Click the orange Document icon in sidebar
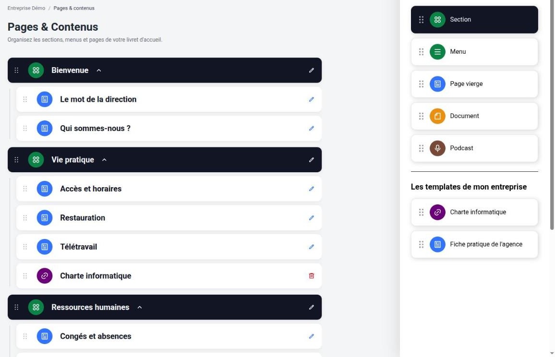 (437, 116)
